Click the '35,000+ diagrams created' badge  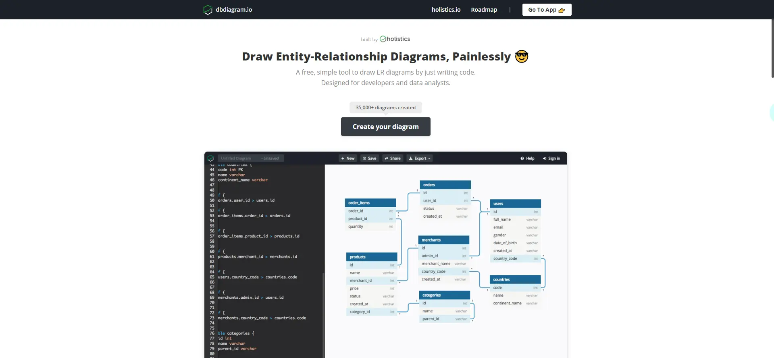click(x=386, y=108)
